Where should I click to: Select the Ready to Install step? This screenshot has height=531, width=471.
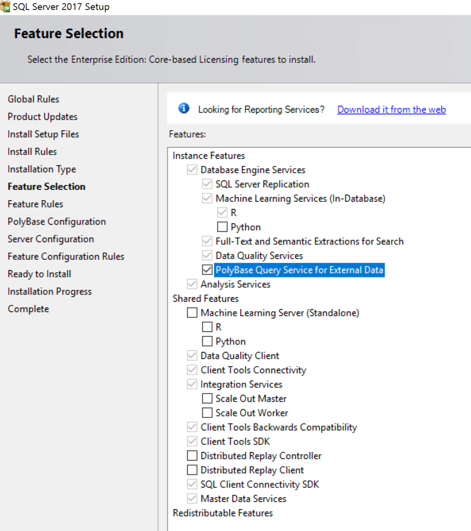coord(39,274)
